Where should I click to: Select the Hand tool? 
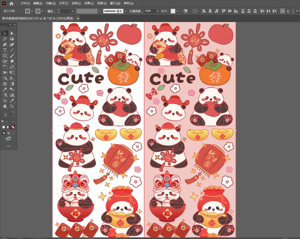(x=5, y=106)
